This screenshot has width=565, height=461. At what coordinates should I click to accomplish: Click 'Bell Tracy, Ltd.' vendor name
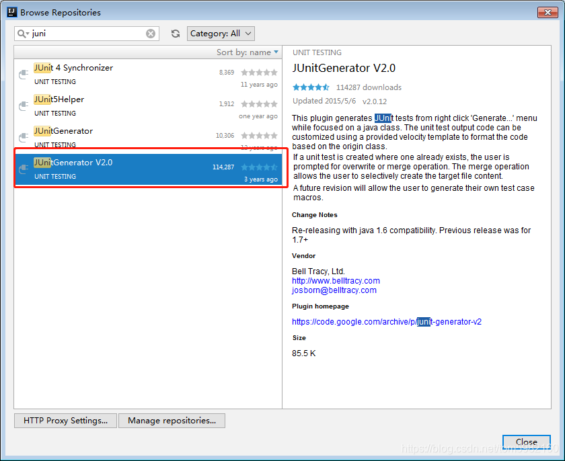318,271
